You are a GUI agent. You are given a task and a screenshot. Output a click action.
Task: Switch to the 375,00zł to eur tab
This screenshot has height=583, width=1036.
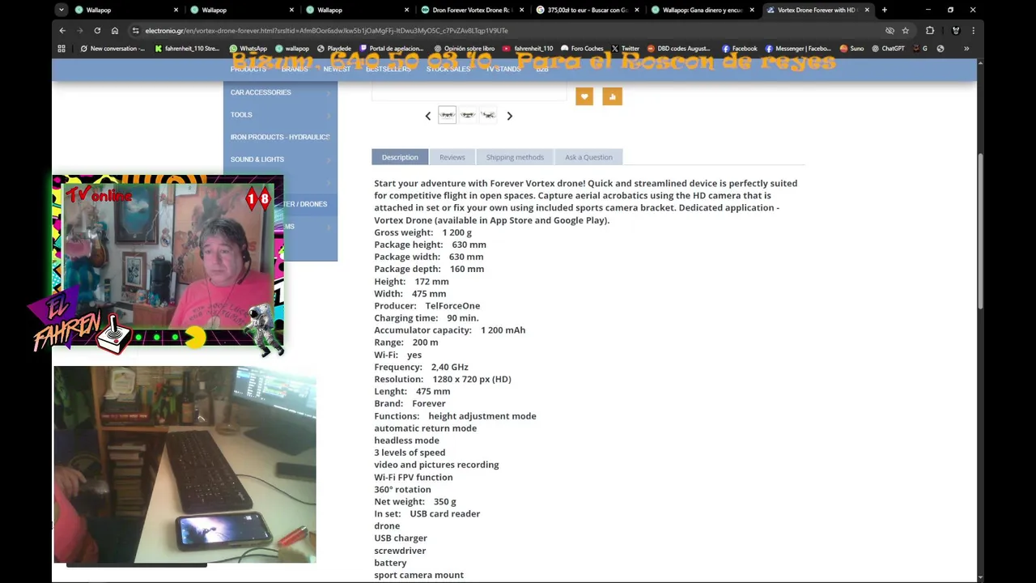[588, 10]
